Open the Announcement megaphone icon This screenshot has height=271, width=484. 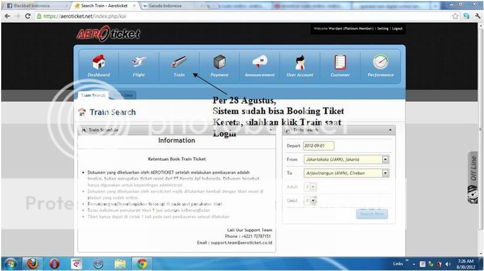[x=260, y=62]
